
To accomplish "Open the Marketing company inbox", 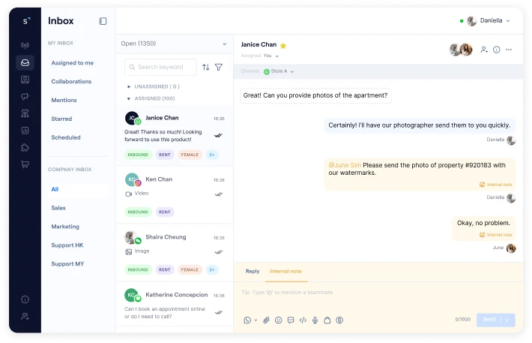I will [65, 227].
